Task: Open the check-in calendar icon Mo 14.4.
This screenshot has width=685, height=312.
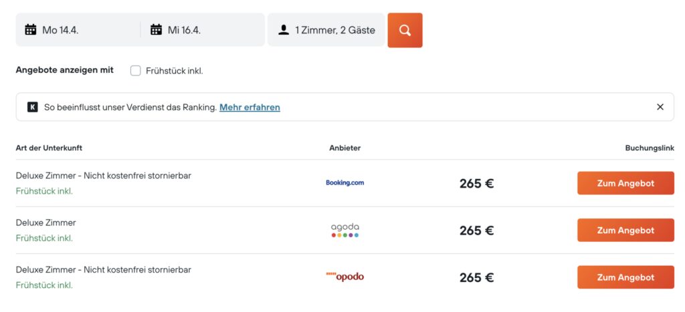Action: [x=31, y=30]
